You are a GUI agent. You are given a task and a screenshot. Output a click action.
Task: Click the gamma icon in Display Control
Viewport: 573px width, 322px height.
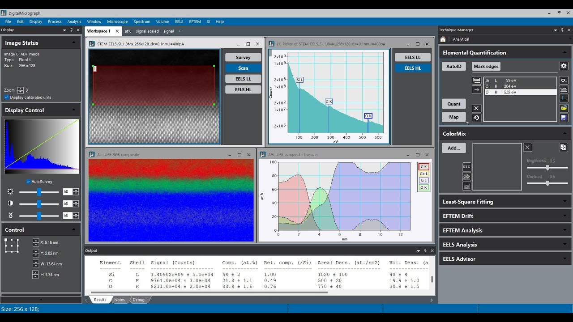click(x=11, y=216)
